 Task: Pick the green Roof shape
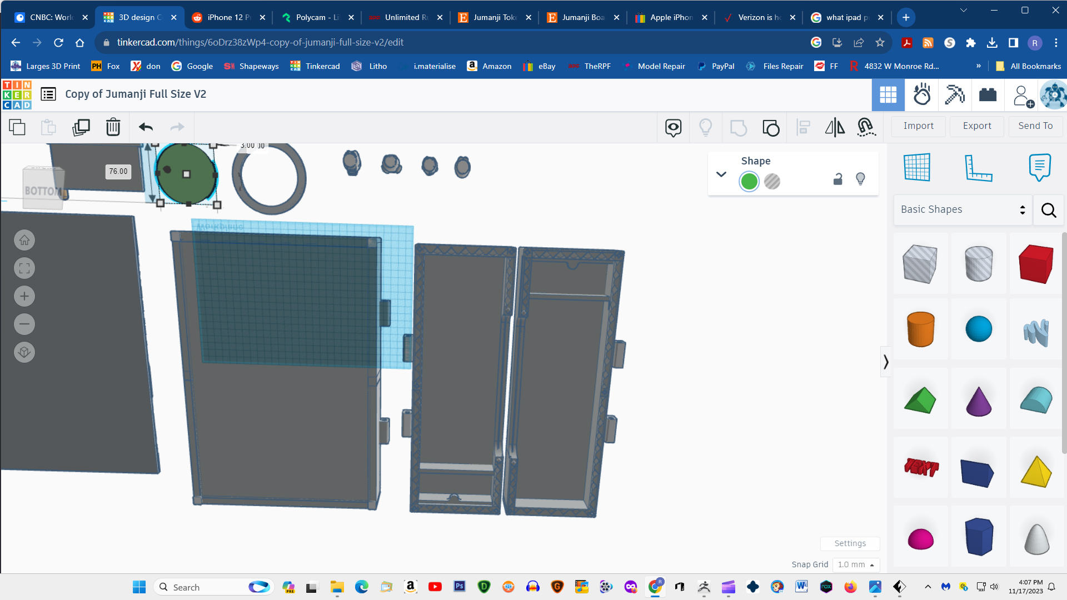click(921, 400)
